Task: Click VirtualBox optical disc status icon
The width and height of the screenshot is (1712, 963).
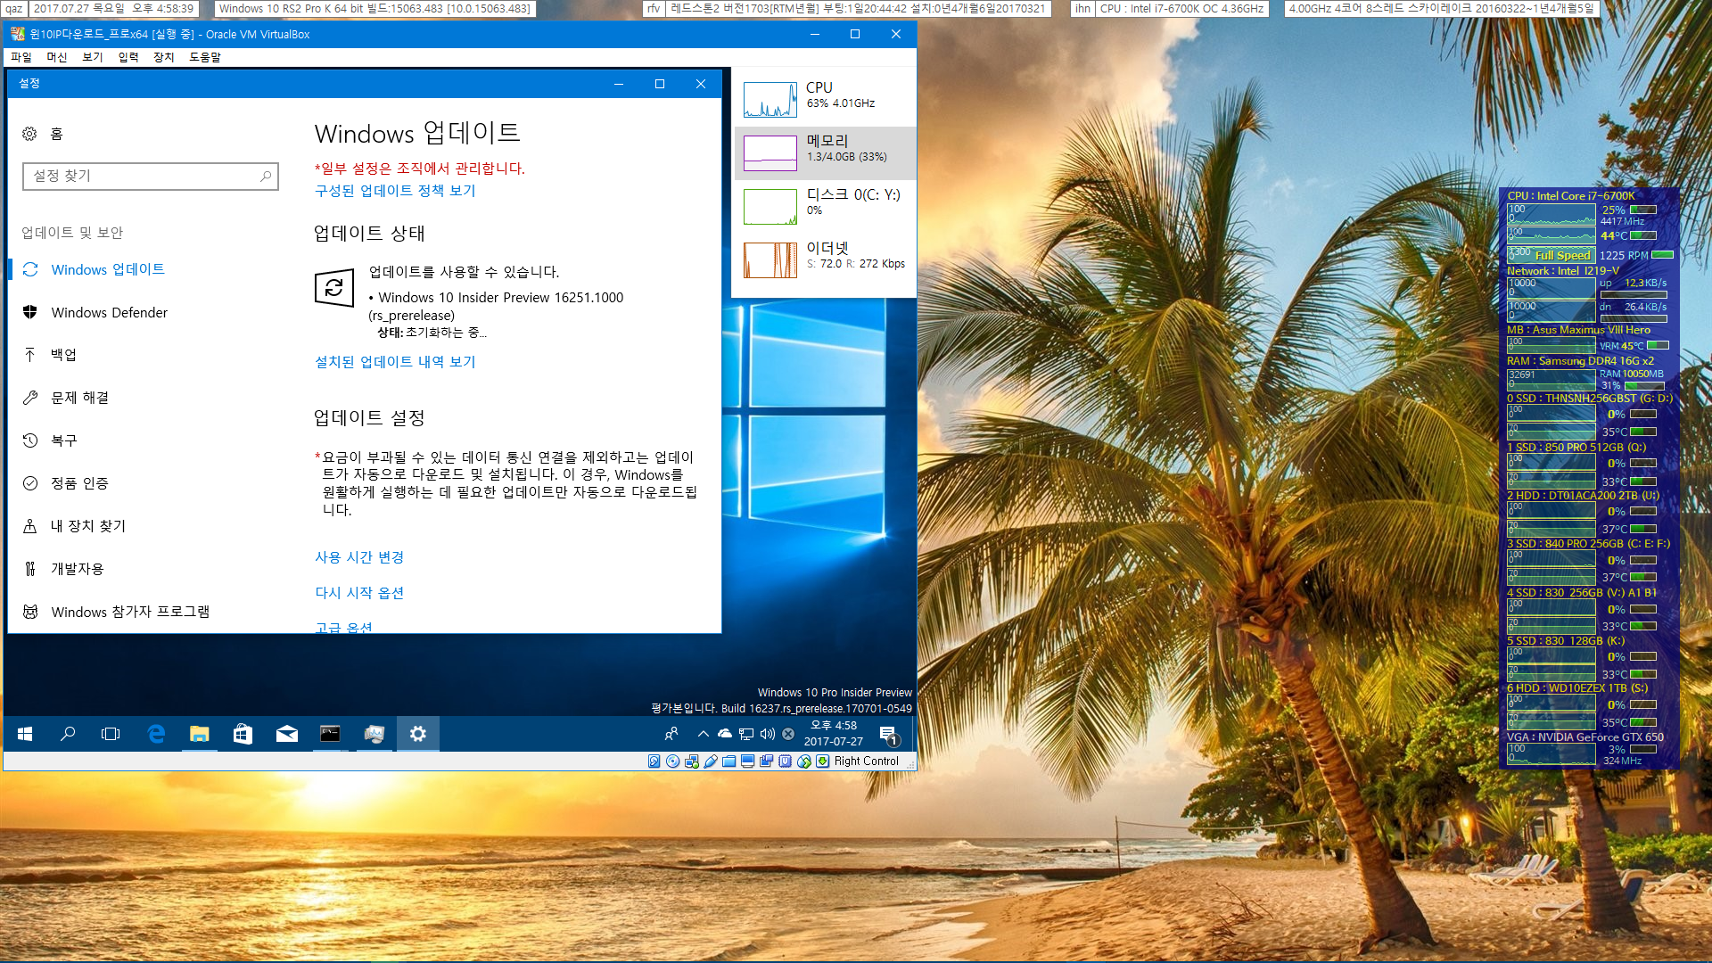Action: (672, 761)
